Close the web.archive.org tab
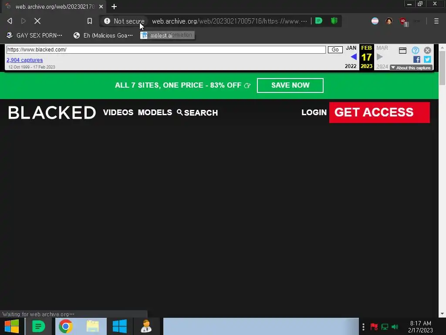Image resolution: width=446 pixels, height=335 pixels. (101, 6)
